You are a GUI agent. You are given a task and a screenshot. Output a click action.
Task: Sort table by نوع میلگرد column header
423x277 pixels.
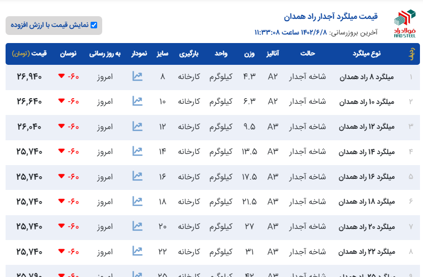pos(368,54)
